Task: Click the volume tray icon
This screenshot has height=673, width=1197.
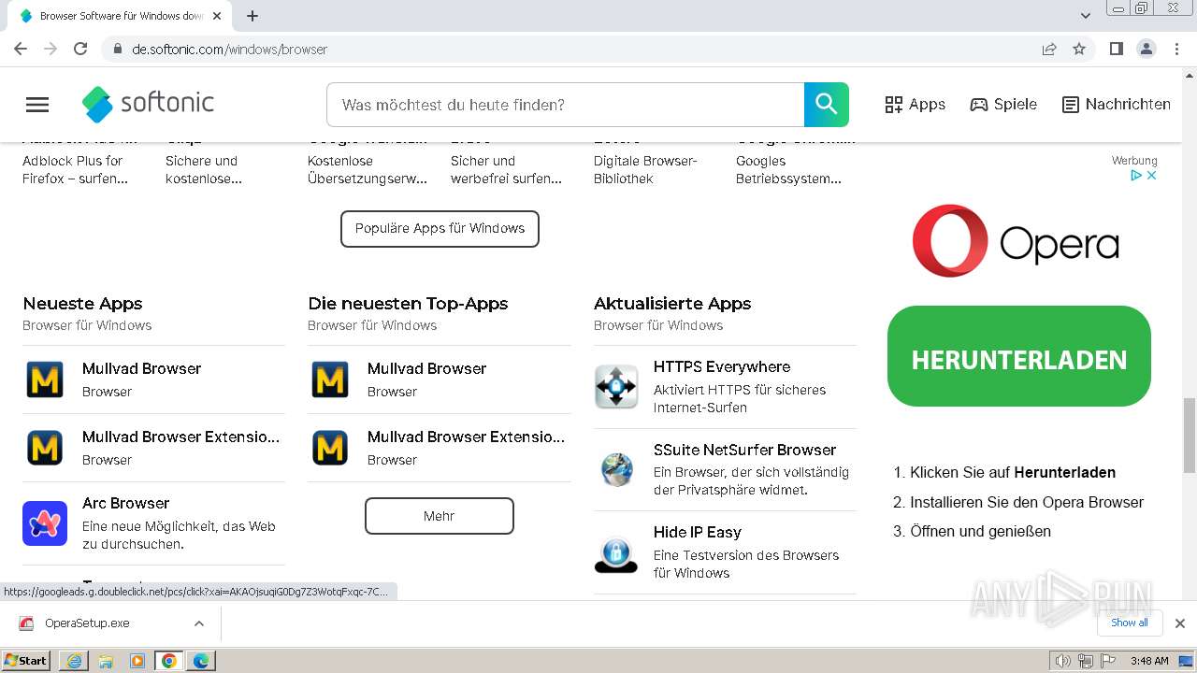Action: click(1062, 661)
